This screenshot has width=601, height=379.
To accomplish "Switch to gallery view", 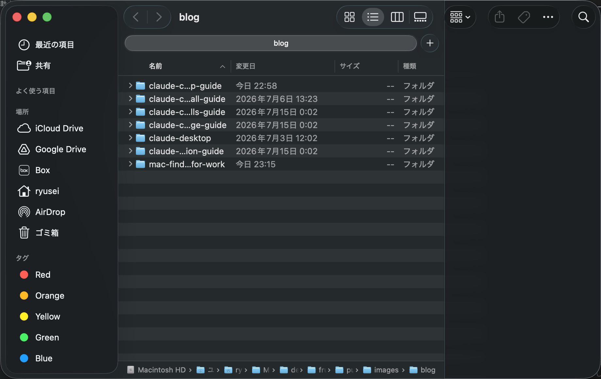I will coord(420,17).
